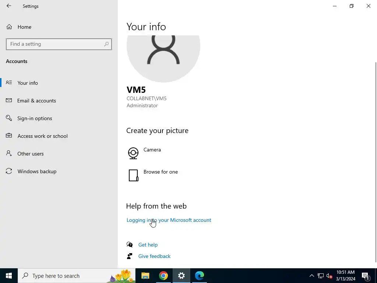
Task: Open Sign-in options page
Action: [x=59, y=118]
